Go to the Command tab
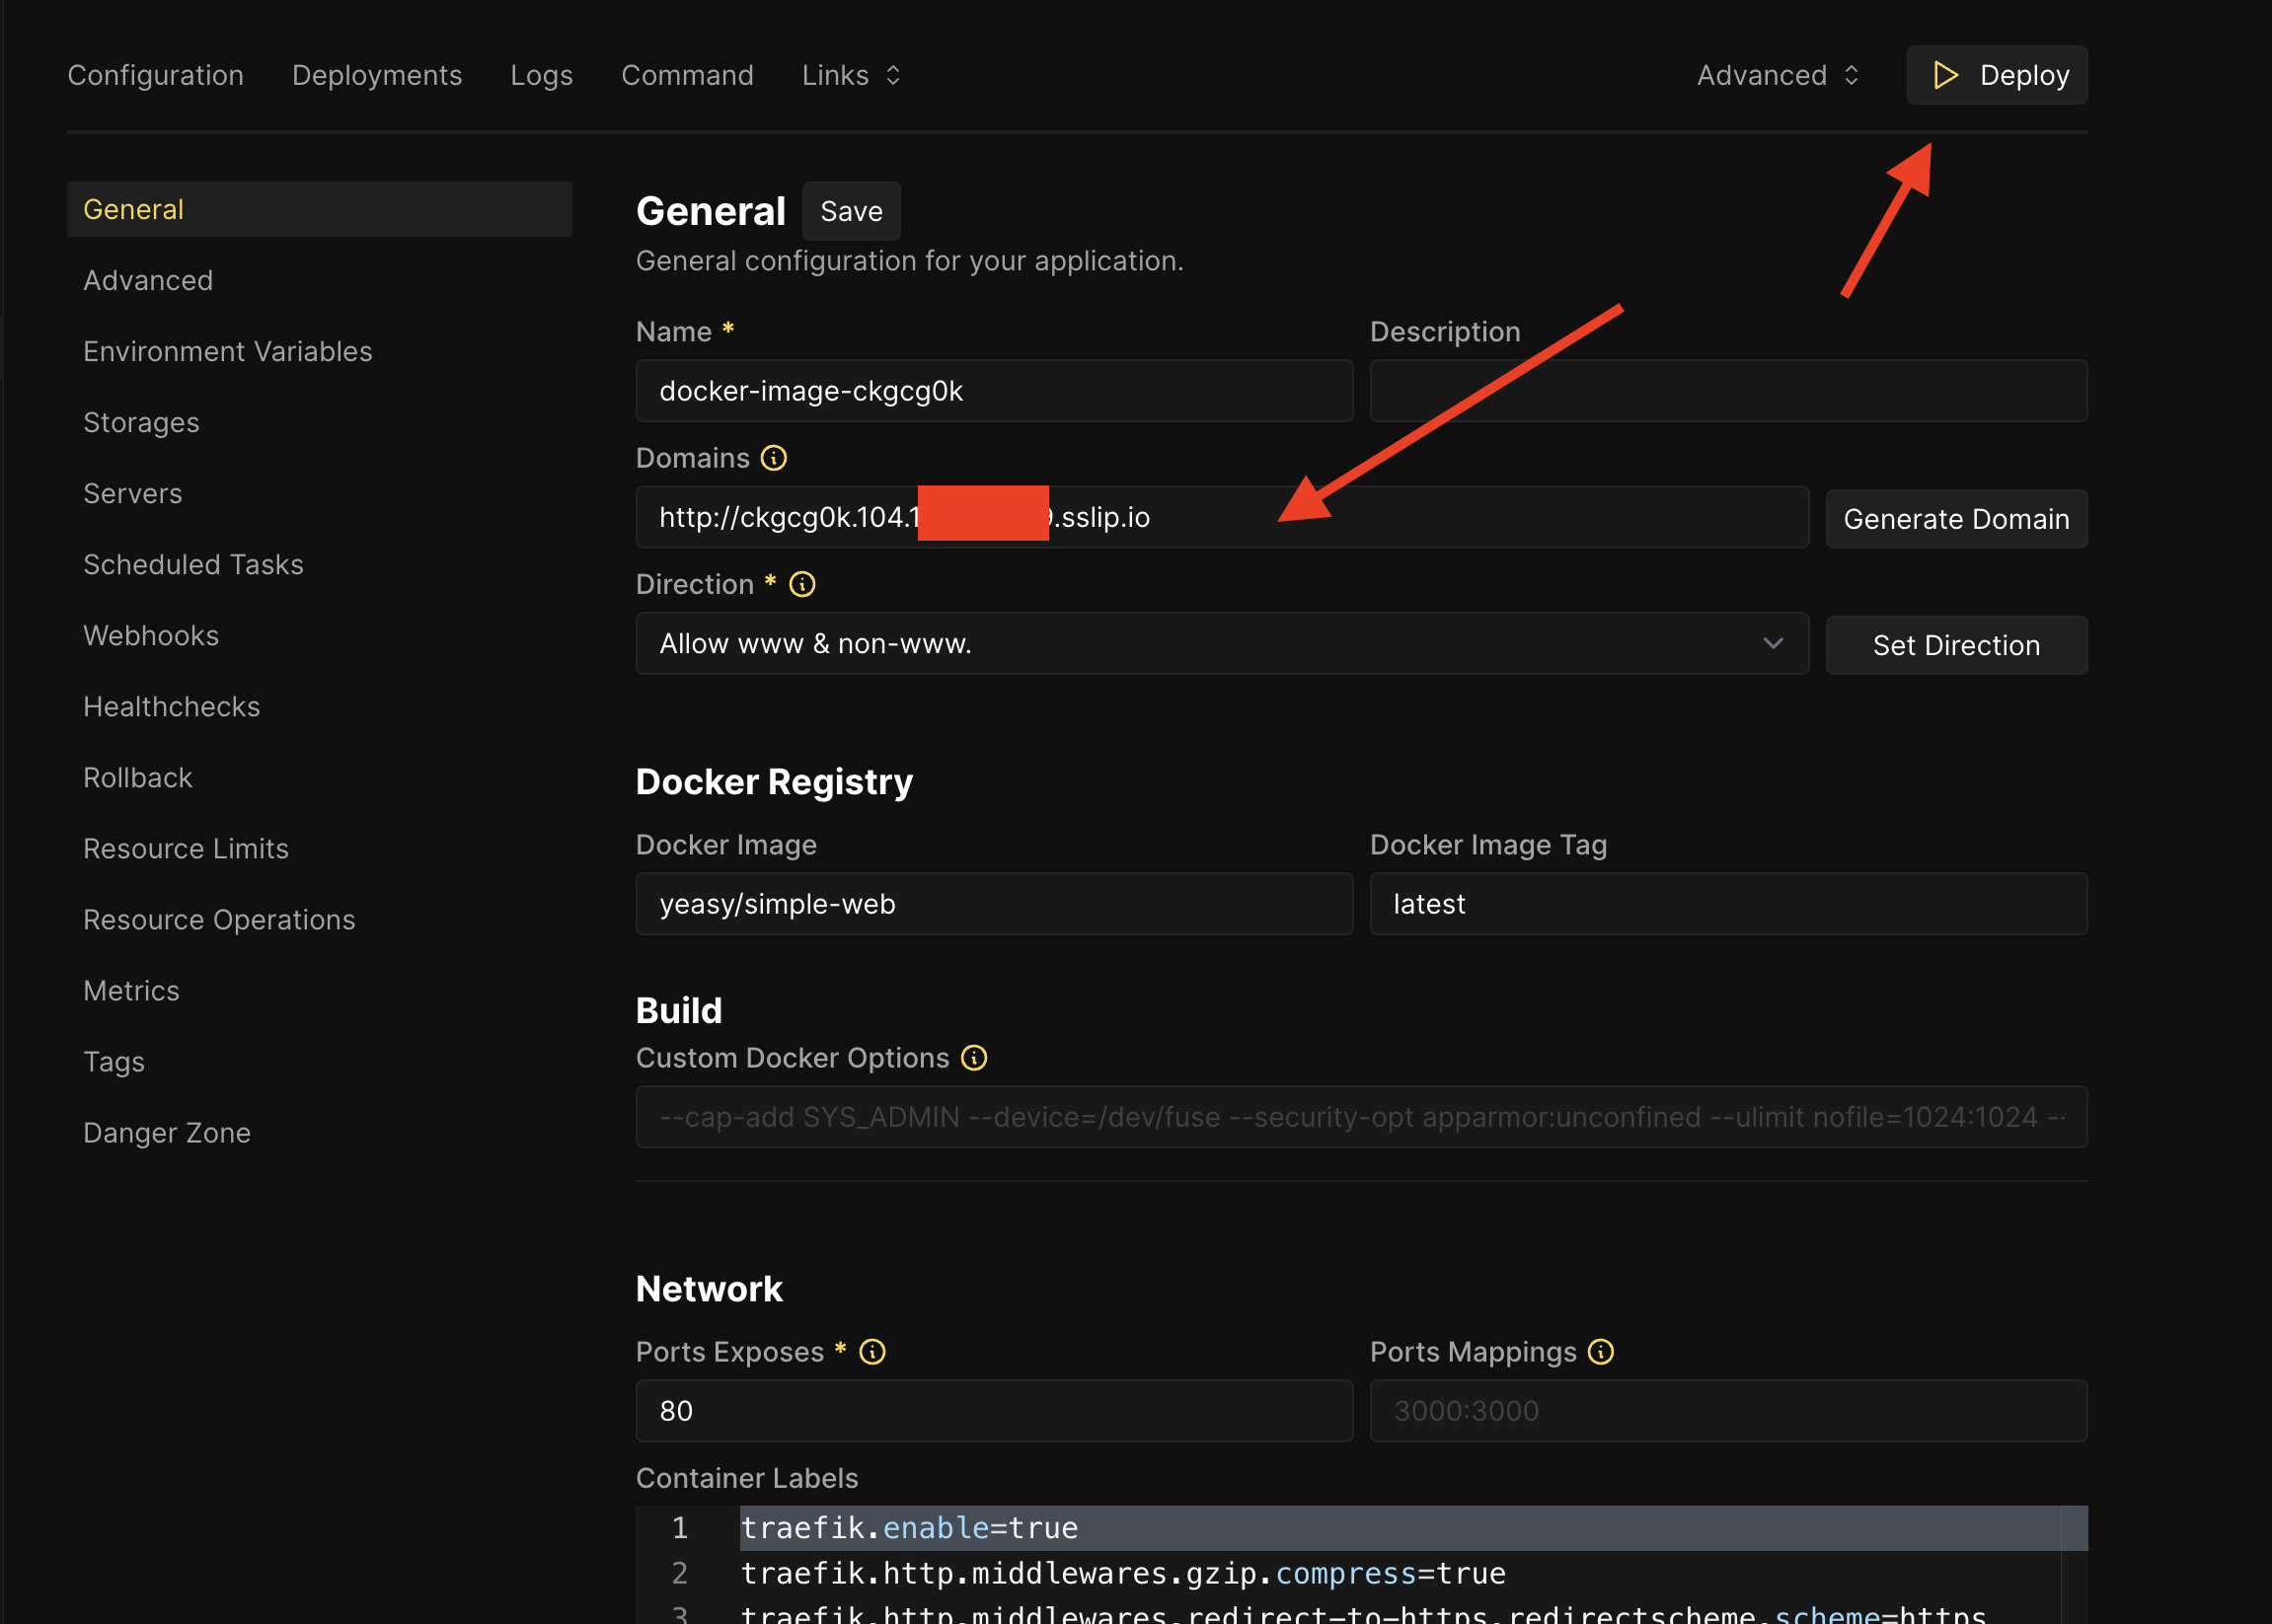 tap(687, 75)
